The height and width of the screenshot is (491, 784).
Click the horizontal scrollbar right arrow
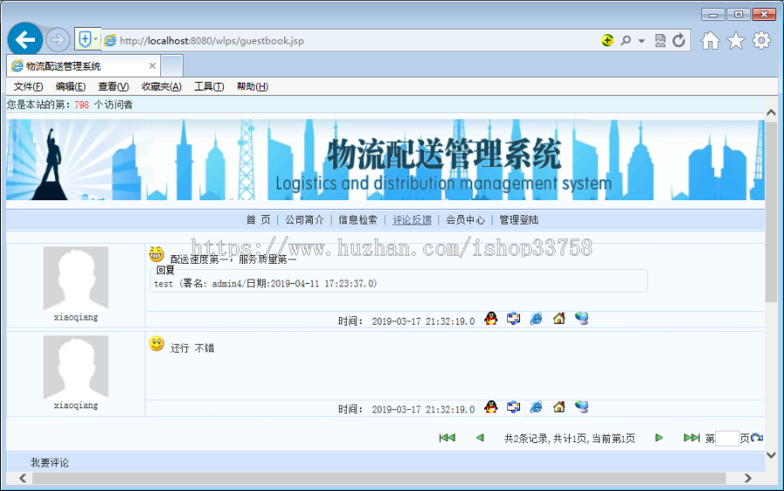[x=747, y=478]
